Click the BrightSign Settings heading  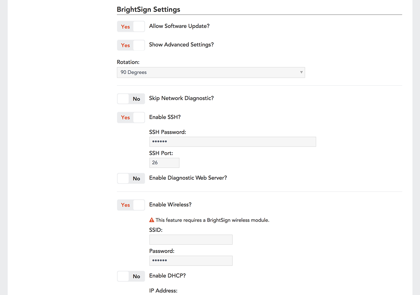pyautogui.click(x=148, y=9)
